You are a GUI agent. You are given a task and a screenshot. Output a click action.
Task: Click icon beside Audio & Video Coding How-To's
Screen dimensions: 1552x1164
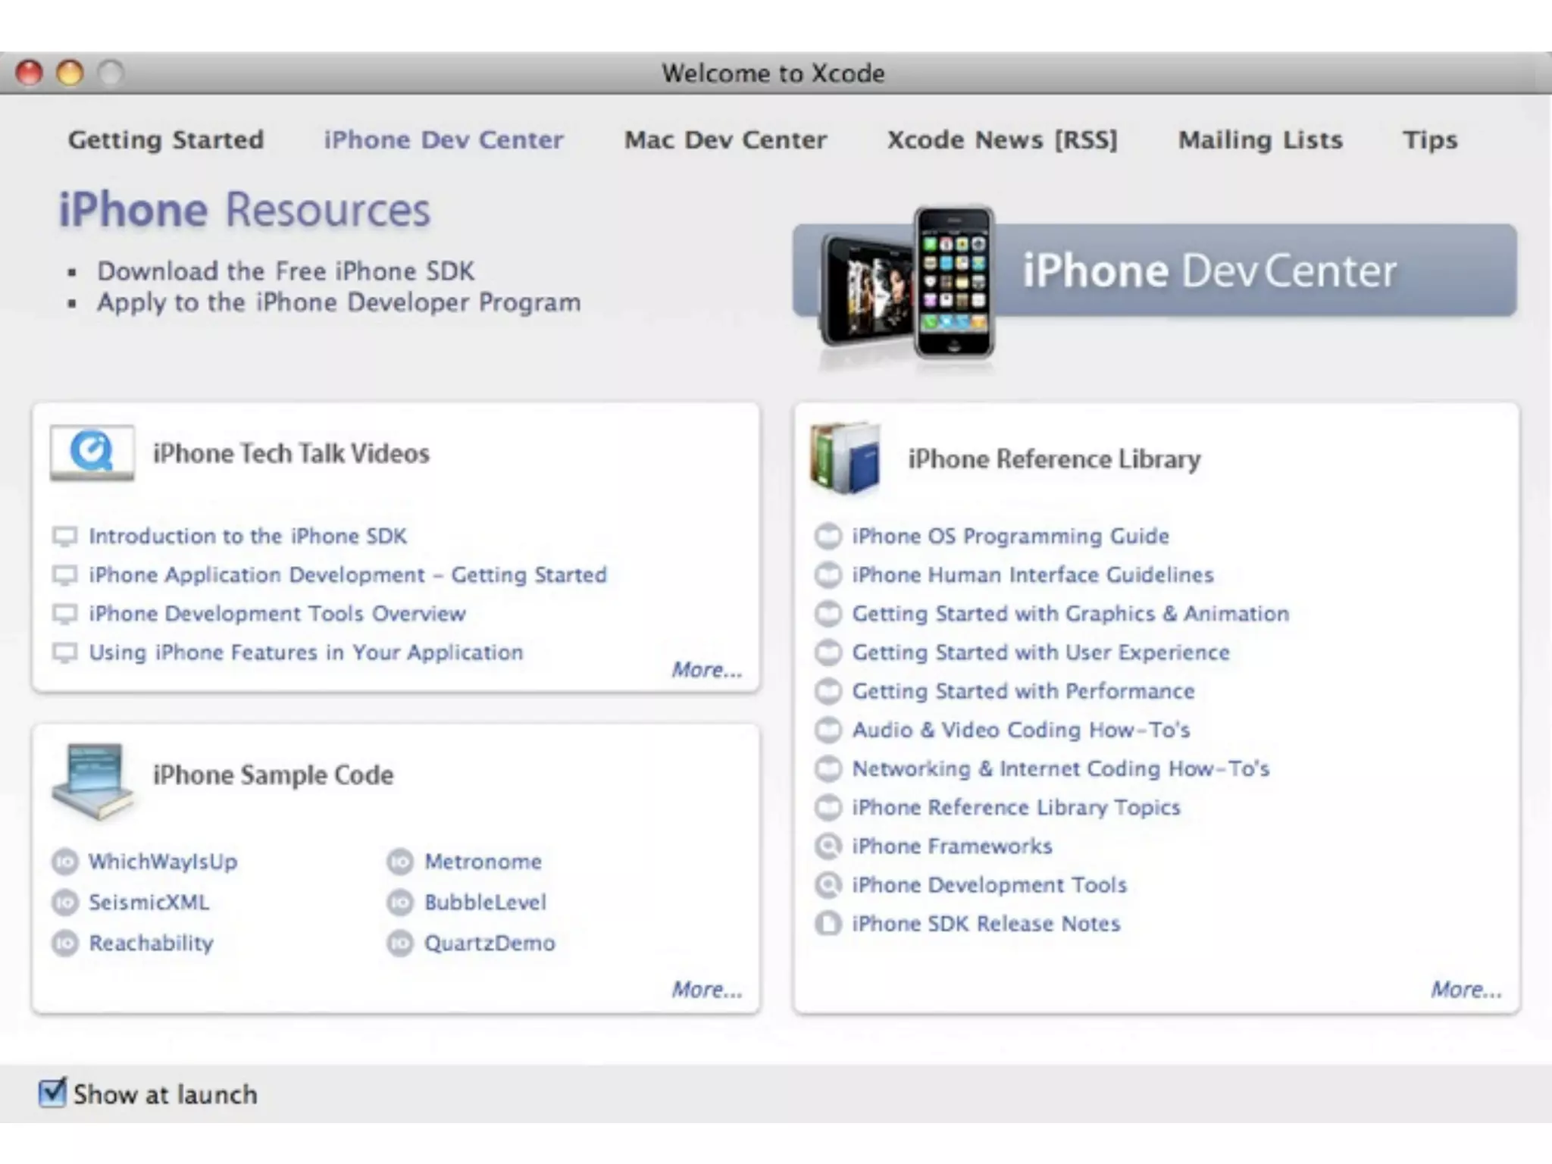tap(828, 730)
